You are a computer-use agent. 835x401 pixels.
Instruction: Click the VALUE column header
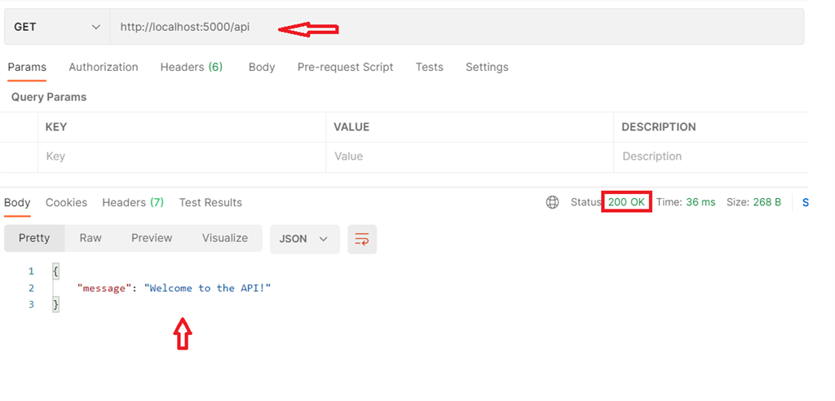coord(351,127)
